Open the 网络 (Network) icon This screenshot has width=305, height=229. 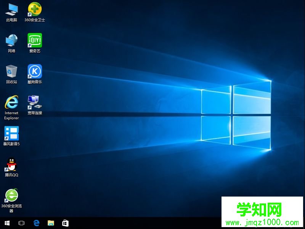coord(11,40)
